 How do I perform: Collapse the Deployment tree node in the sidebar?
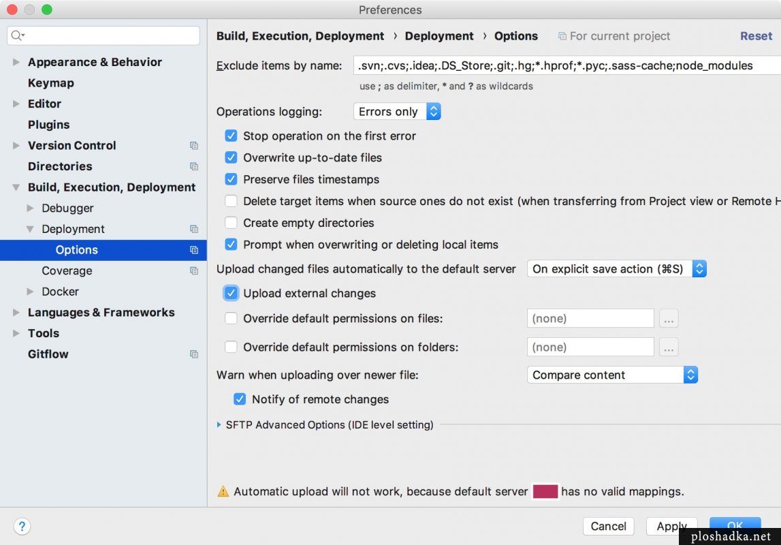[x=30, y=229]
